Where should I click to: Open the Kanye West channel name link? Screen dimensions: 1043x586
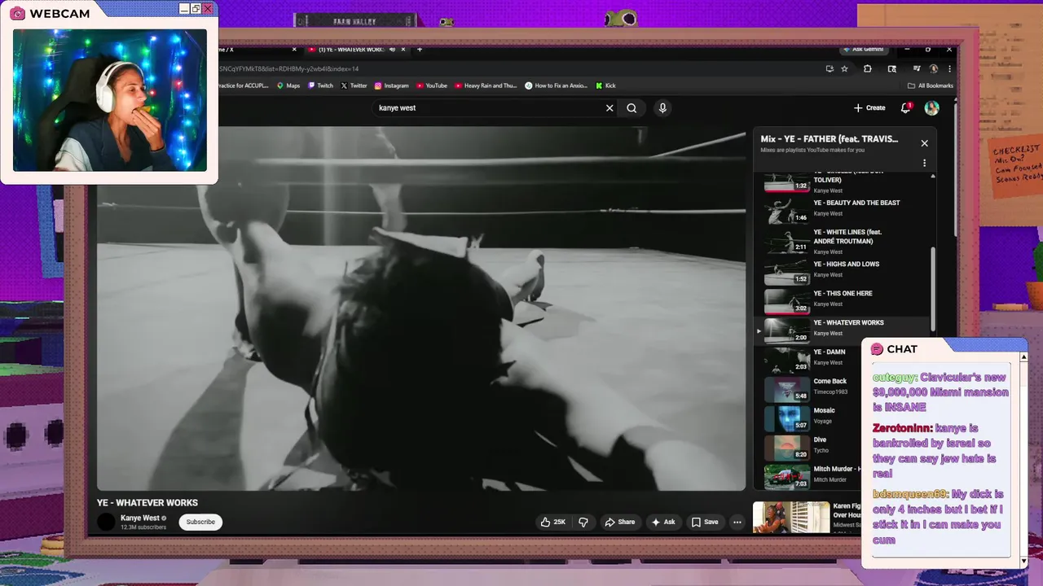139,518
